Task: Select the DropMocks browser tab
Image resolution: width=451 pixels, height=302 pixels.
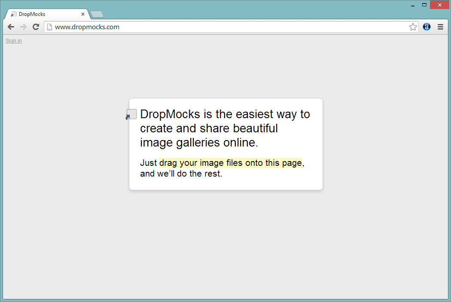Action: click(46, 14)
